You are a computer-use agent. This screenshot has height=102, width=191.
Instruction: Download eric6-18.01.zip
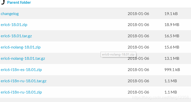point(14,25)
